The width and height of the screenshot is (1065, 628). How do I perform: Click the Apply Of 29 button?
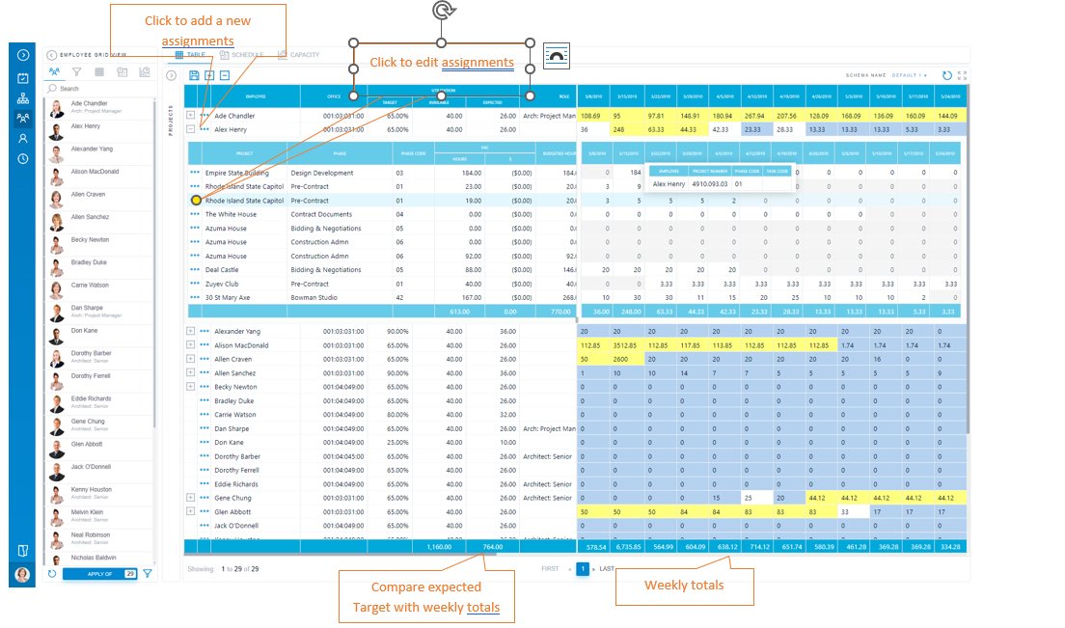(100, 573)
